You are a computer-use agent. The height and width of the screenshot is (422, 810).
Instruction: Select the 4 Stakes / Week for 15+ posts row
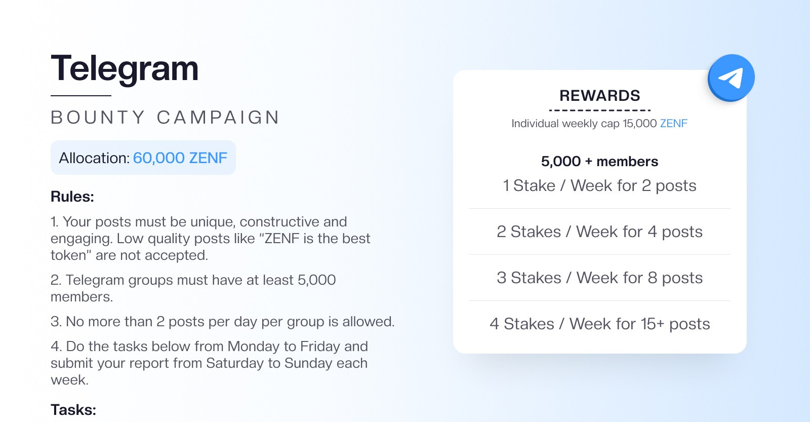(x=600, y=324)
